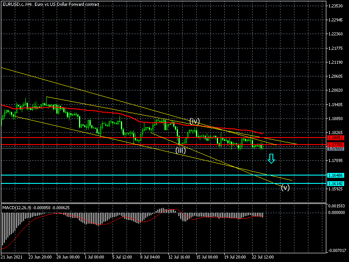Click the 1 Jul 00:00 time label
Viewport: 349px width, 262px height.
(94, 257)
